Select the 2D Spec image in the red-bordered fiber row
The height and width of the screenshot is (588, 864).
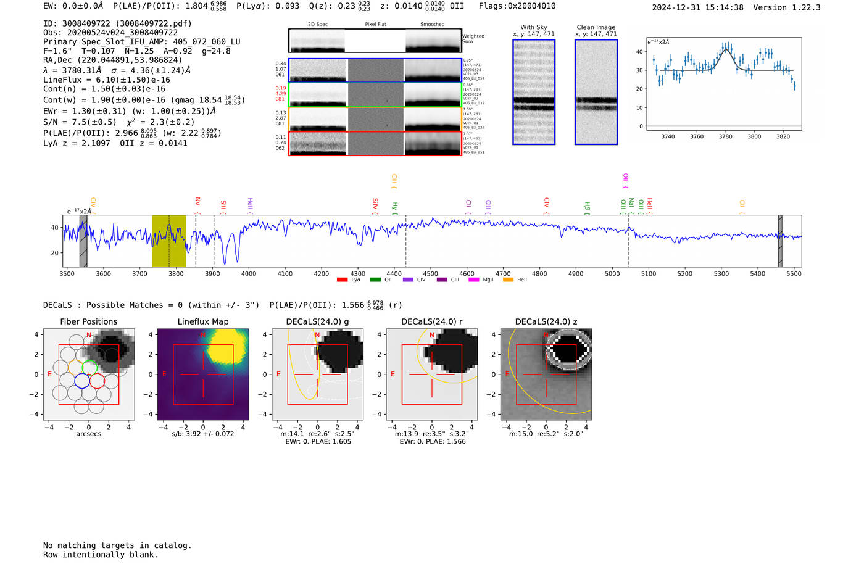point(318,143)
